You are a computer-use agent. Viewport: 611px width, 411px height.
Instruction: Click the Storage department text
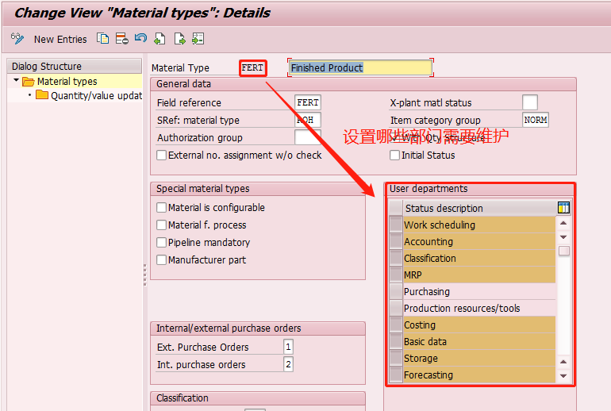(421, 359)
